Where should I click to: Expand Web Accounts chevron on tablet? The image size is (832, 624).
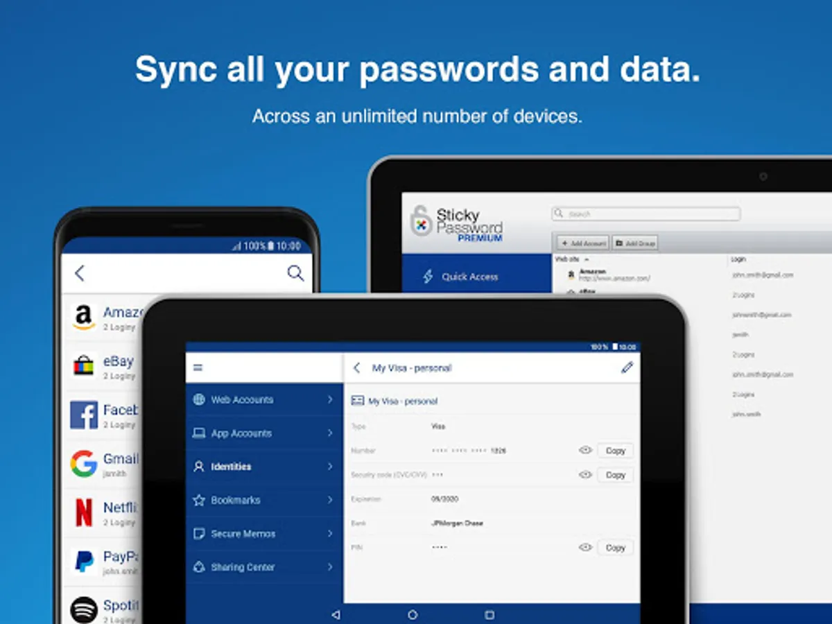pos(330,399)
